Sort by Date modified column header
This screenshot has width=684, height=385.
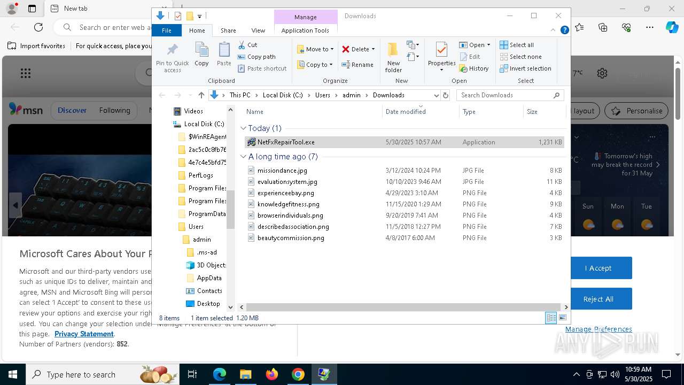[421, 112]
